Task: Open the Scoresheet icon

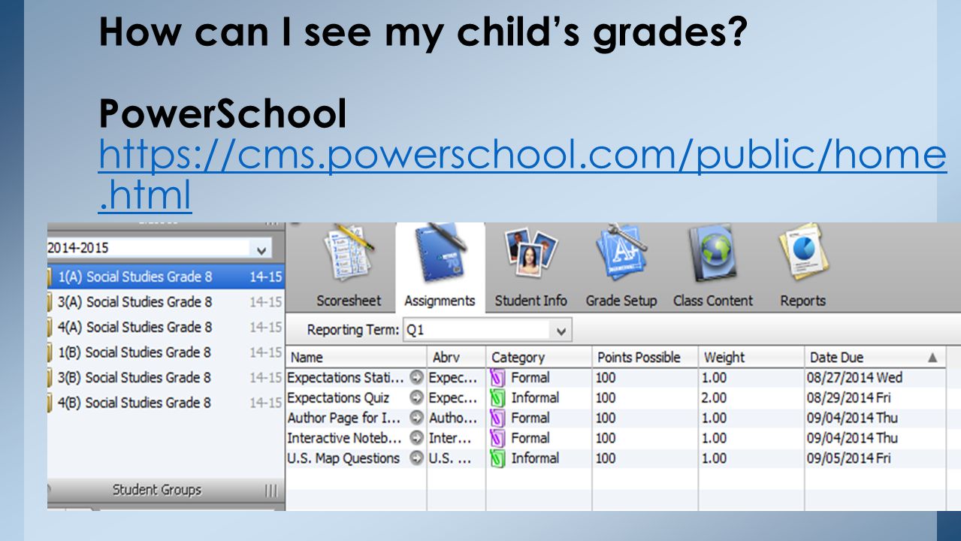Action: tap(349, 252)
